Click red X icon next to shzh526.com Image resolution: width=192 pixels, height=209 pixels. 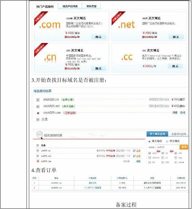tap(38, 113)
